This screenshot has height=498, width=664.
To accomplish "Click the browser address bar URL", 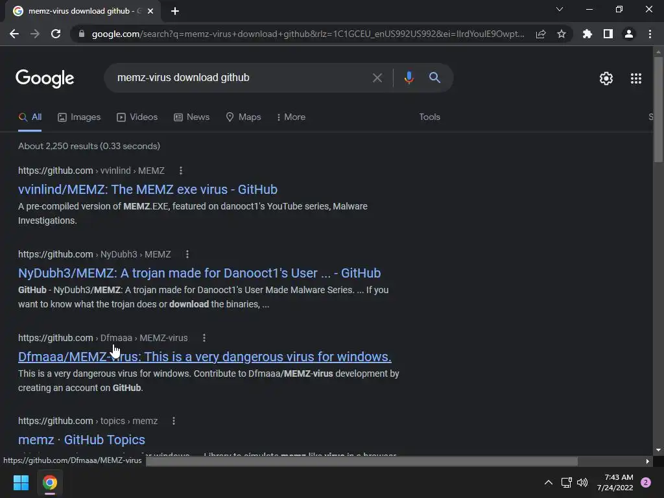I will click(308, 34).
